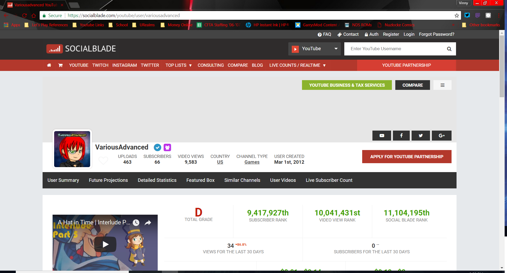507x273 pixels.
Task: Click the YouTube Partnership banner button
Action: click(x=406, y=65)
